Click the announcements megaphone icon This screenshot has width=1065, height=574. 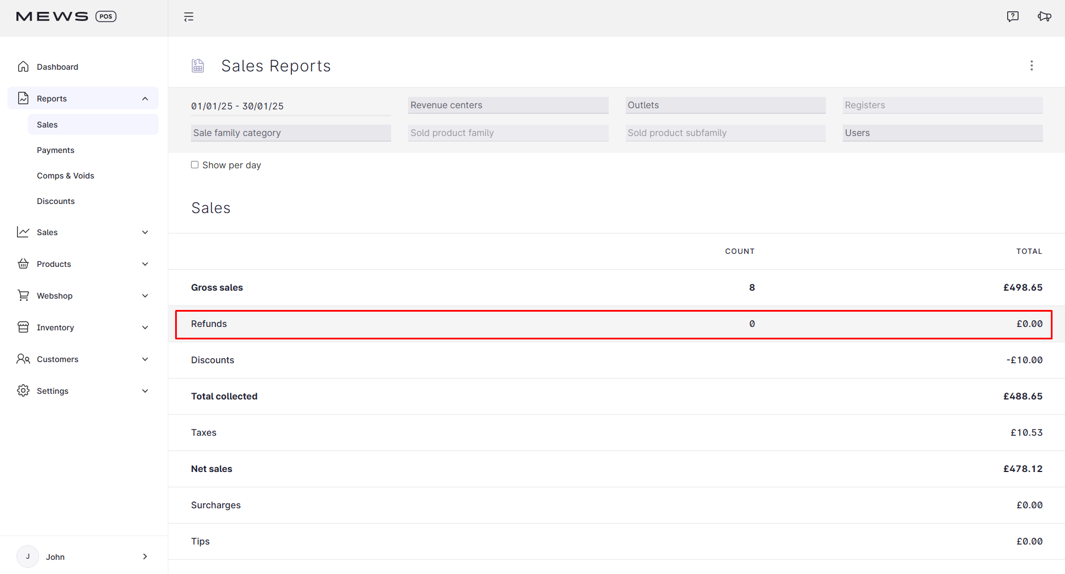1044,16
